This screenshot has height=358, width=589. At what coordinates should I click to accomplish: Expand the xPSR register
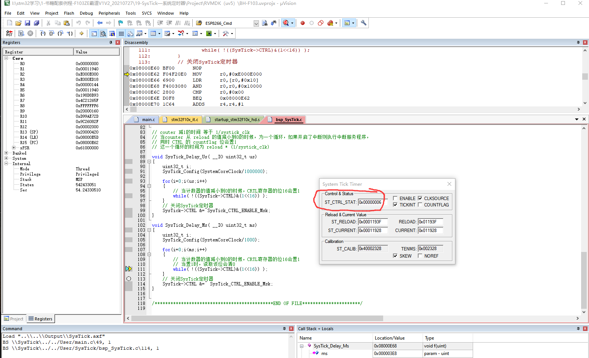pos(14,148)
